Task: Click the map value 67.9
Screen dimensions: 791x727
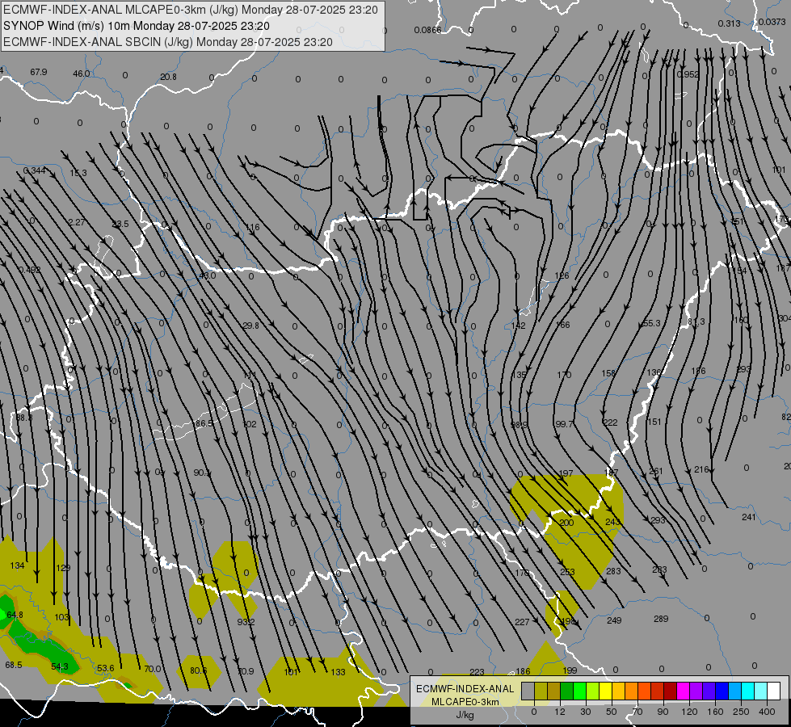Action: [x=38, y=72]
